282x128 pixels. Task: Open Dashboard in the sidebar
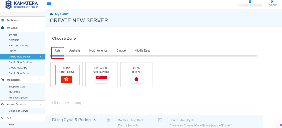point(13,20)
